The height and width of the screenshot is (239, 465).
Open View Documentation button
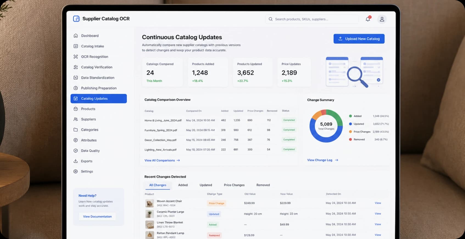pyautogui.click(x=97, y=216)
